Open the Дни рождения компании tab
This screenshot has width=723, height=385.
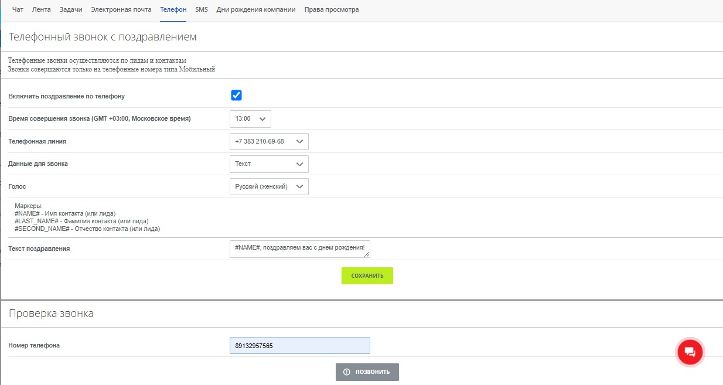click(x=256, y=9)
